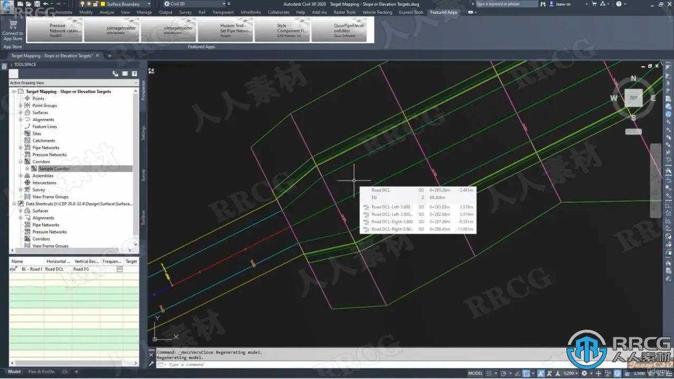The width and height of the screenshot is (674, 379).
Task: Click the Open folder icon in quick access toolbar
Action: tap(28, 4)
